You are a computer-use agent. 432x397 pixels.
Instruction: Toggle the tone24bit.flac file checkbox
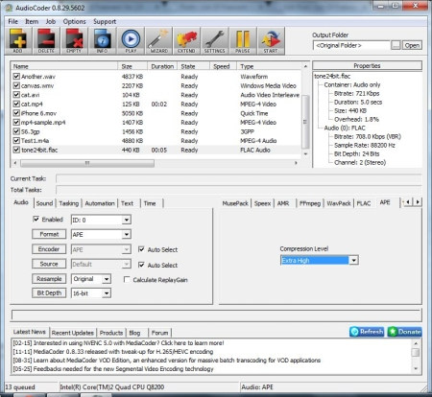[16, 150]
